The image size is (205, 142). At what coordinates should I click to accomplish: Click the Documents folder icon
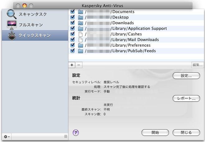[81, 12]
